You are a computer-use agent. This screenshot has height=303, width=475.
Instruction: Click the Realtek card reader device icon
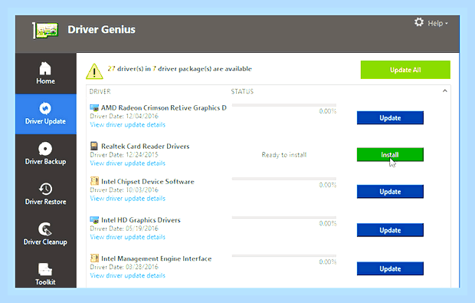coord(94,147)
